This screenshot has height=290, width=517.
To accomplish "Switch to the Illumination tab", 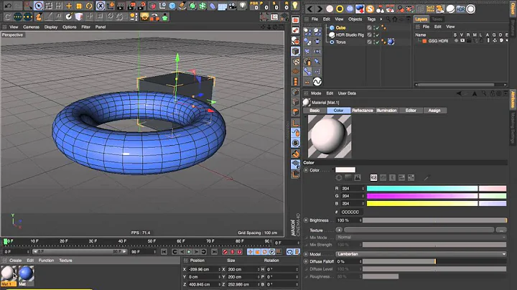I will (386, 111).
